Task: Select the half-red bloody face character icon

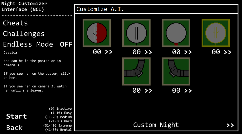Action: point(97,33)
